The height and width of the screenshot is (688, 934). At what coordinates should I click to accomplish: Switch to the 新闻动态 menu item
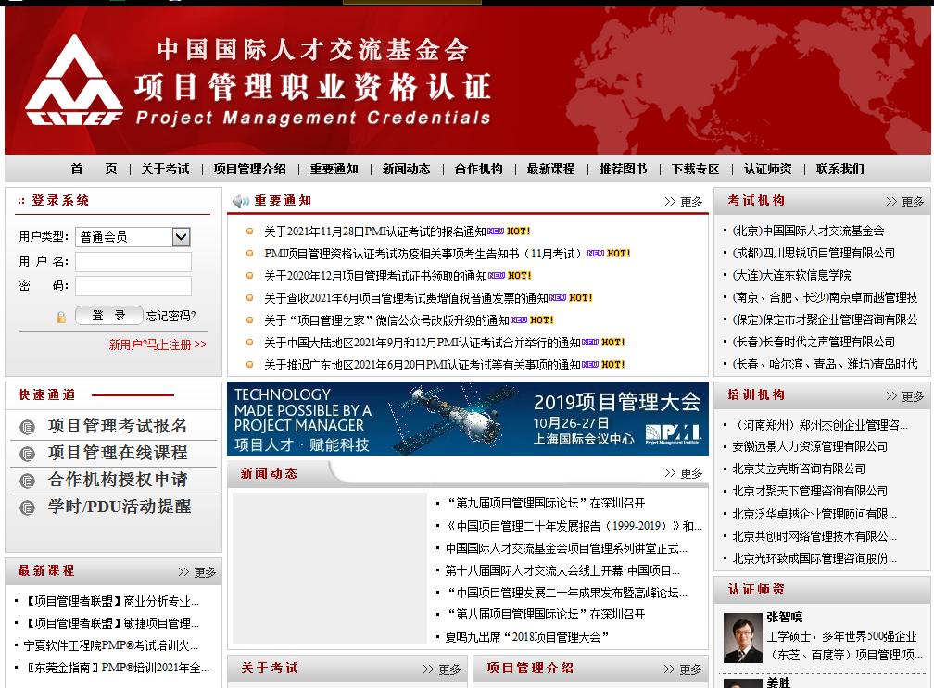(405, 169)
